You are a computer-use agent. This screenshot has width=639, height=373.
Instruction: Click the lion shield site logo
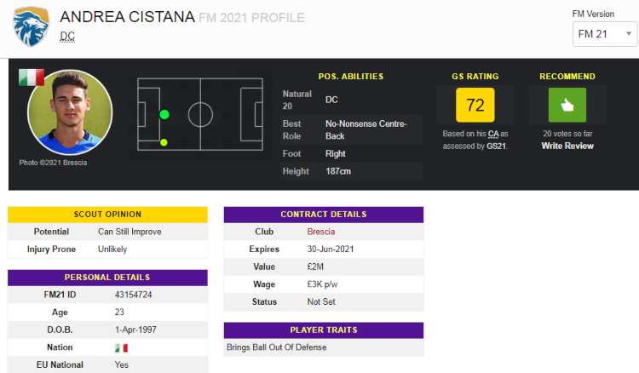pos(31,26)
